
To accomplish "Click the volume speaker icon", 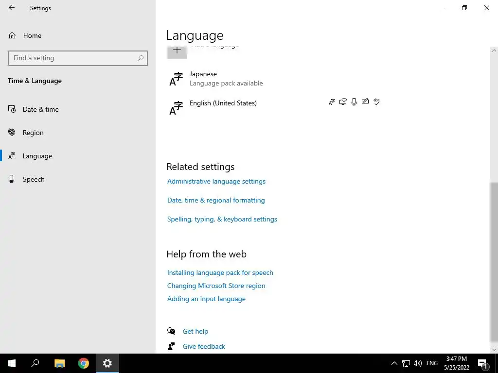I will (418, 363).
